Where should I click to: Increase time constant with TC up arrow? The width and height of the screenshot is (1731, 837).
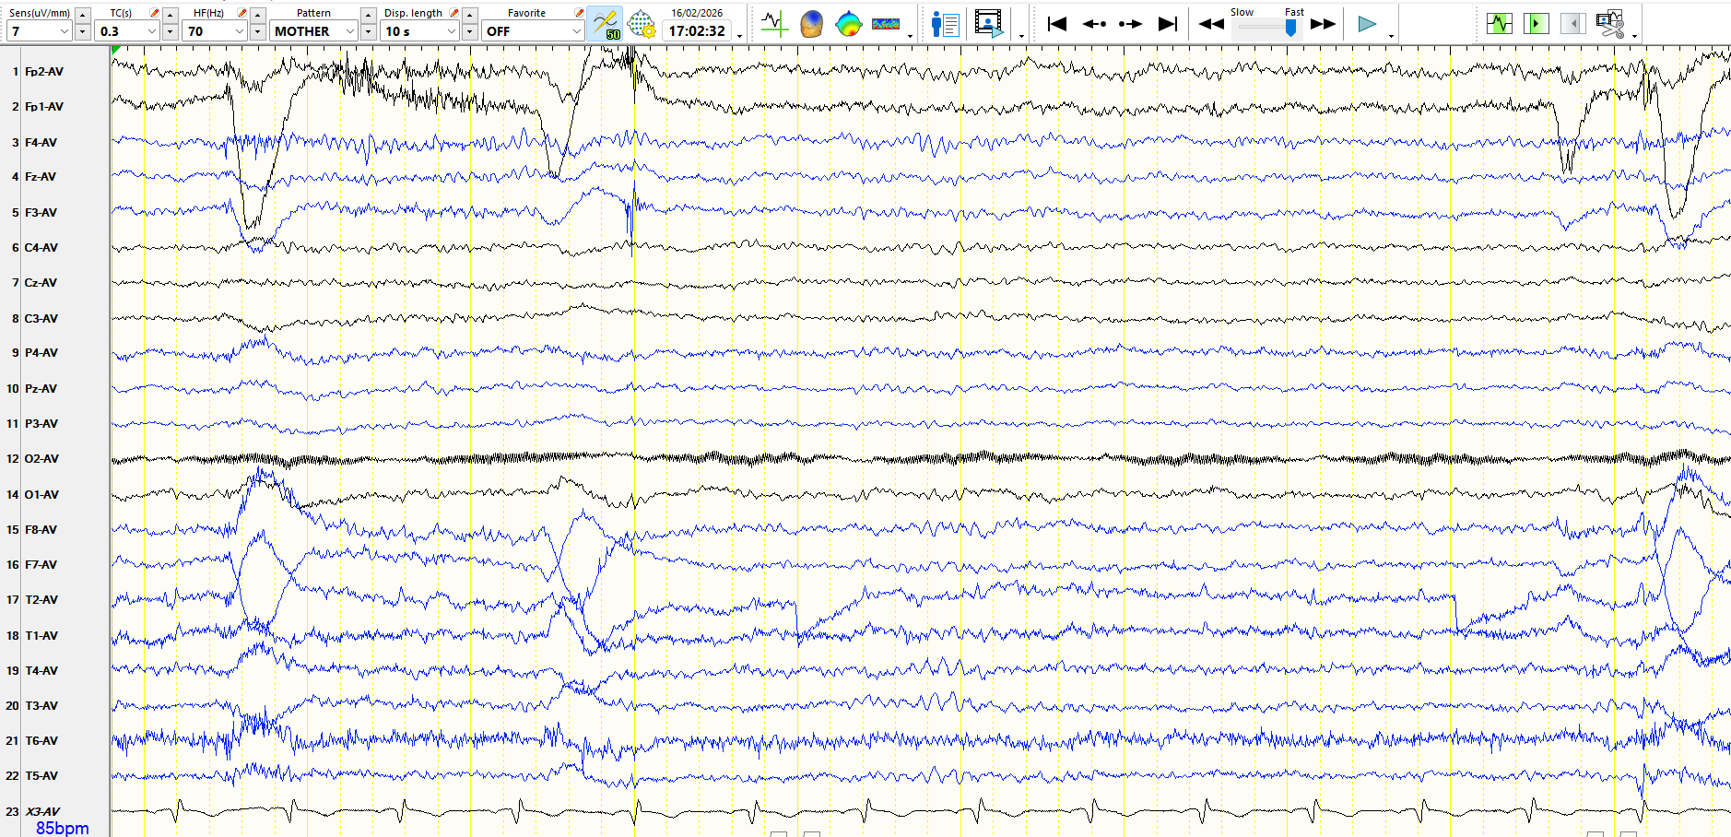click(170, 14)
